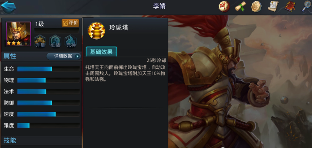The height and width of the screenshot is (148, 312).
Task: Tap the 元神 flame icon
Action: tap(71, 41)
